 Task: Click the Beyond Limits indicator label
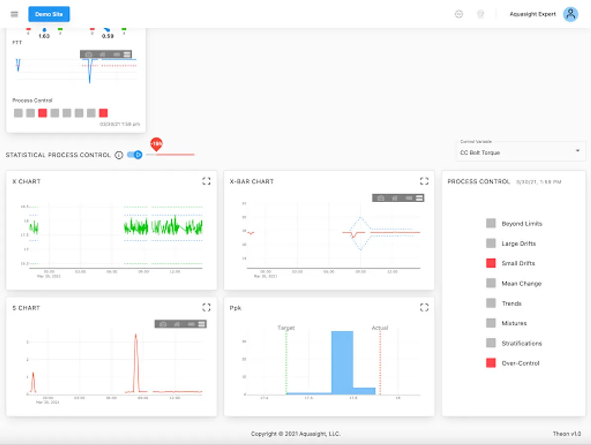(x=522, y=223)
